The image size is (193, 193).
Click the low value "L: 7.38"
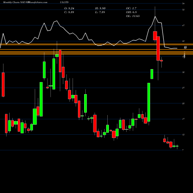(x=100, y=12)
